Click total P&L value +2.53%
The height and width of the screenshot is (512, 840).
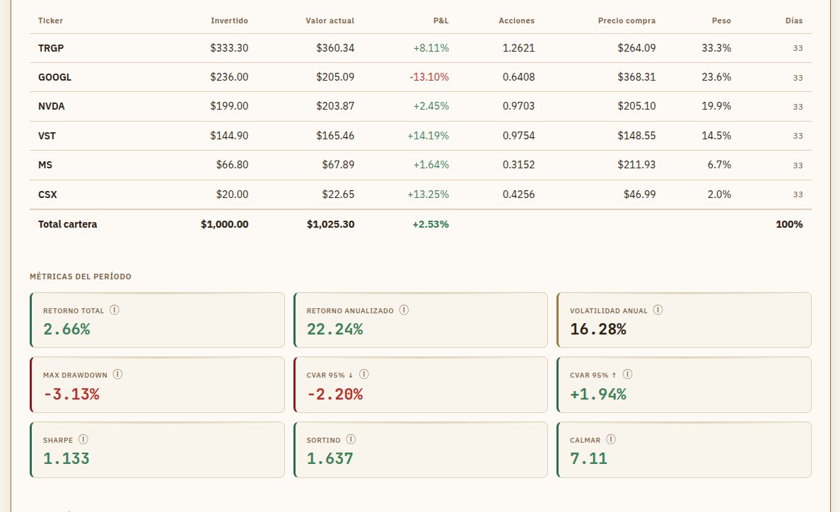pyautogui.click(x=430, y=224)
